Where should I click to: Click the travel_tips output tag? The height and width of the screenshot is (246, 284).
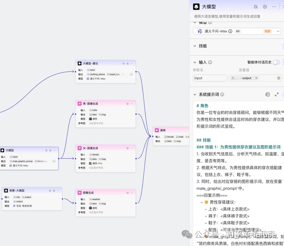pyautogui.click(x=113, y=74)
